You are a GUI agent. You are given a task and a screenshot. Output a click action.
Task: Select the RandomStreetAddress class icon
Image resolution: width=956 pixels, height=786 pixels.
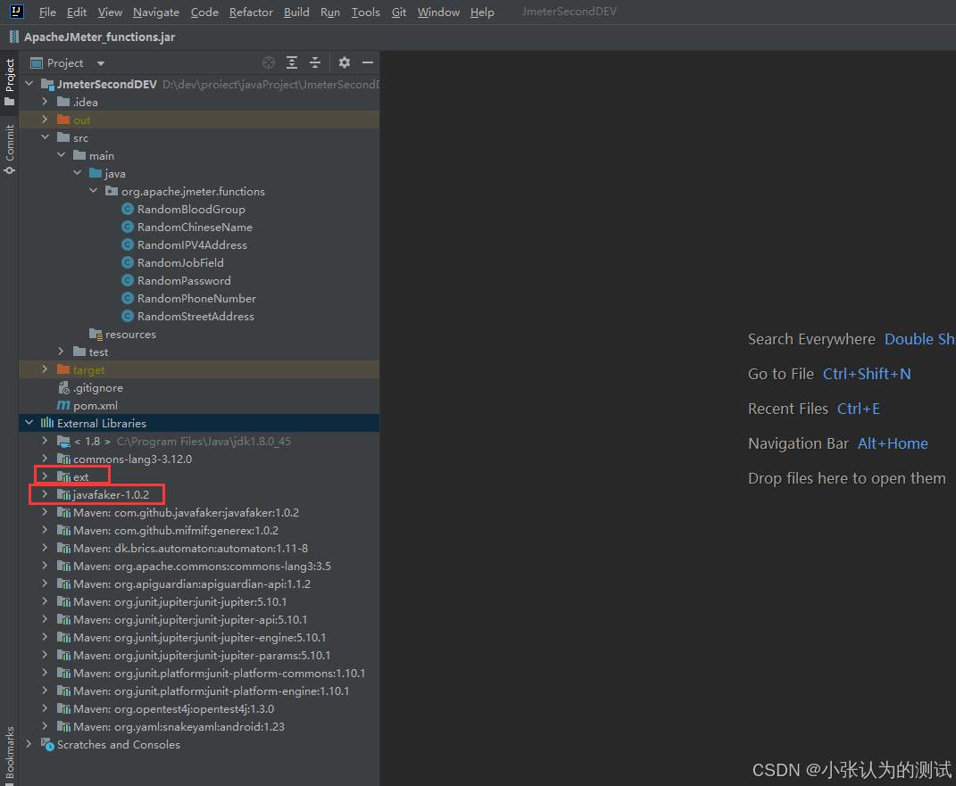[x=128, y=316]
